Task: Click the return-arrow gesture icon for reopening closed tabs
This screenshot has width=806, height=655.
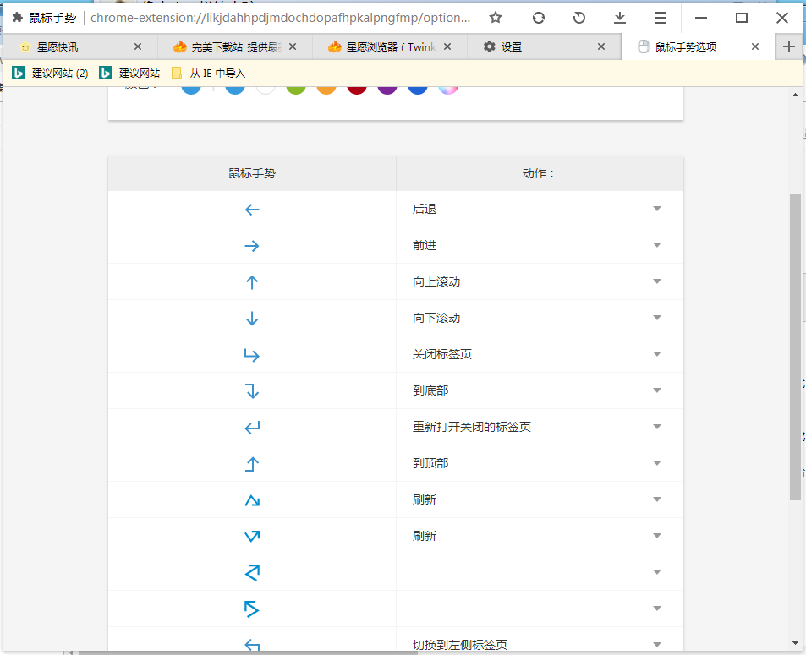Action: click(x=251, y=427)
